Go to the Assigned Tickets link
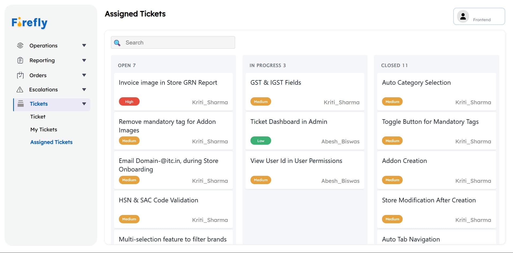513x253 pixels. coord(51,142)
